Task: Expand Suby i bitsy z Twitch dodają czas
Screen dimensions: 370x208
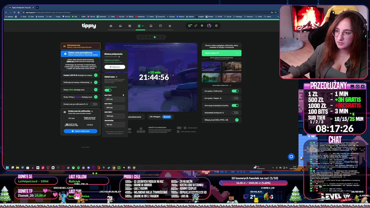Action: [x=96, y=97]
